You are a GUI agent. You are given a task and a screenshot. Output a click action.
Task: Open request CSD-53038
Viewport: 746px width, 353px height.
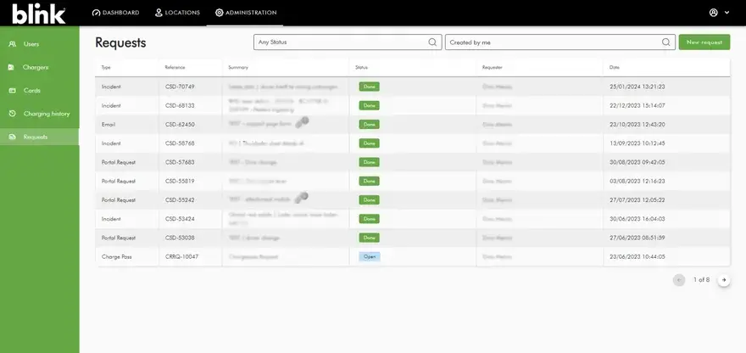[180, 238]
